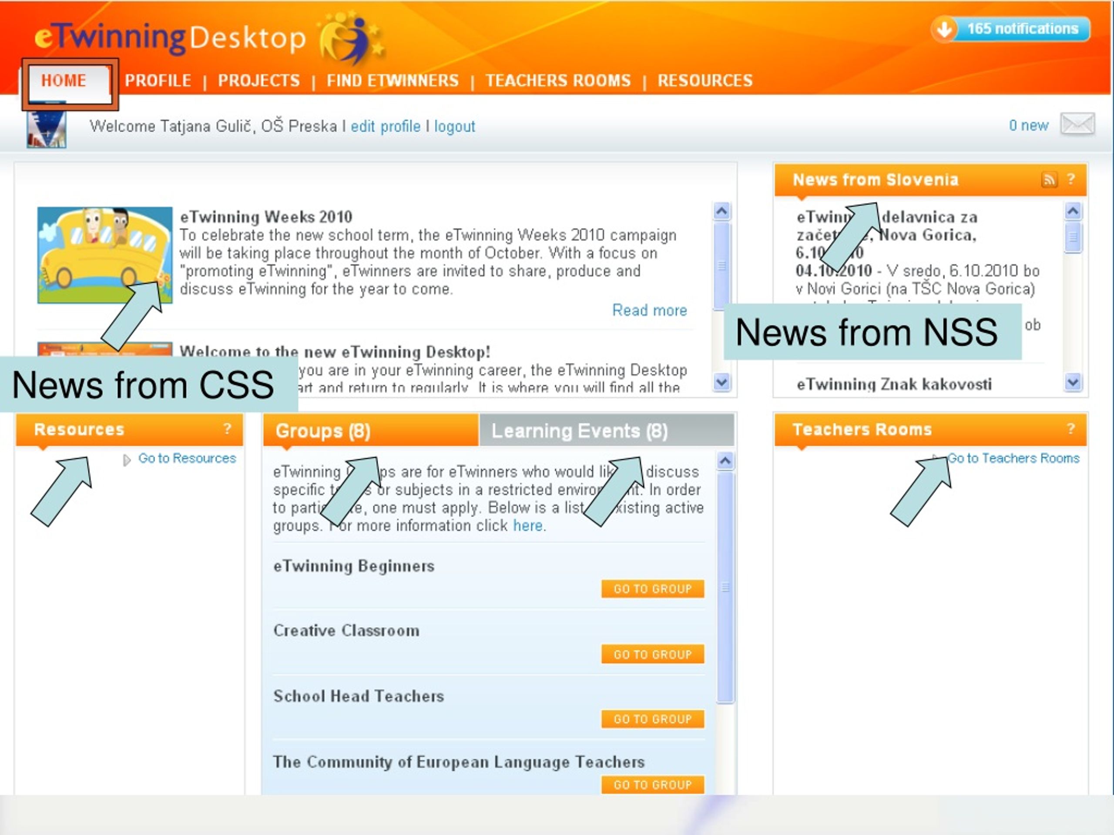Click the eTwinning Weeks 2010 headline

[266, 217]
